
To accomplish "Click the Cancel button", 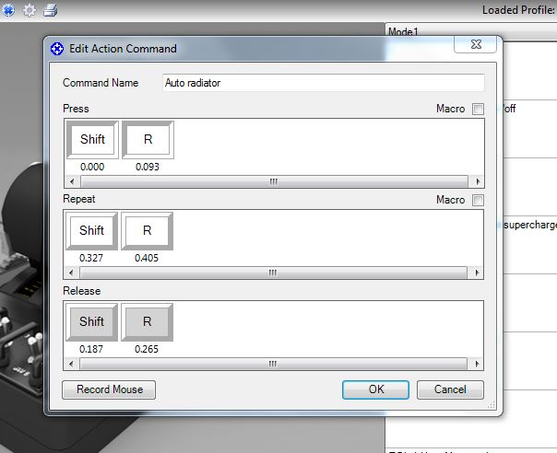I will tap(450, 389).
